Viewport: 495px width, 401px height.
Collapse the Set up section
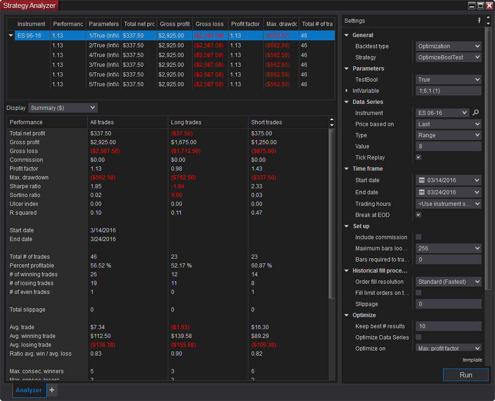point(347,226)
